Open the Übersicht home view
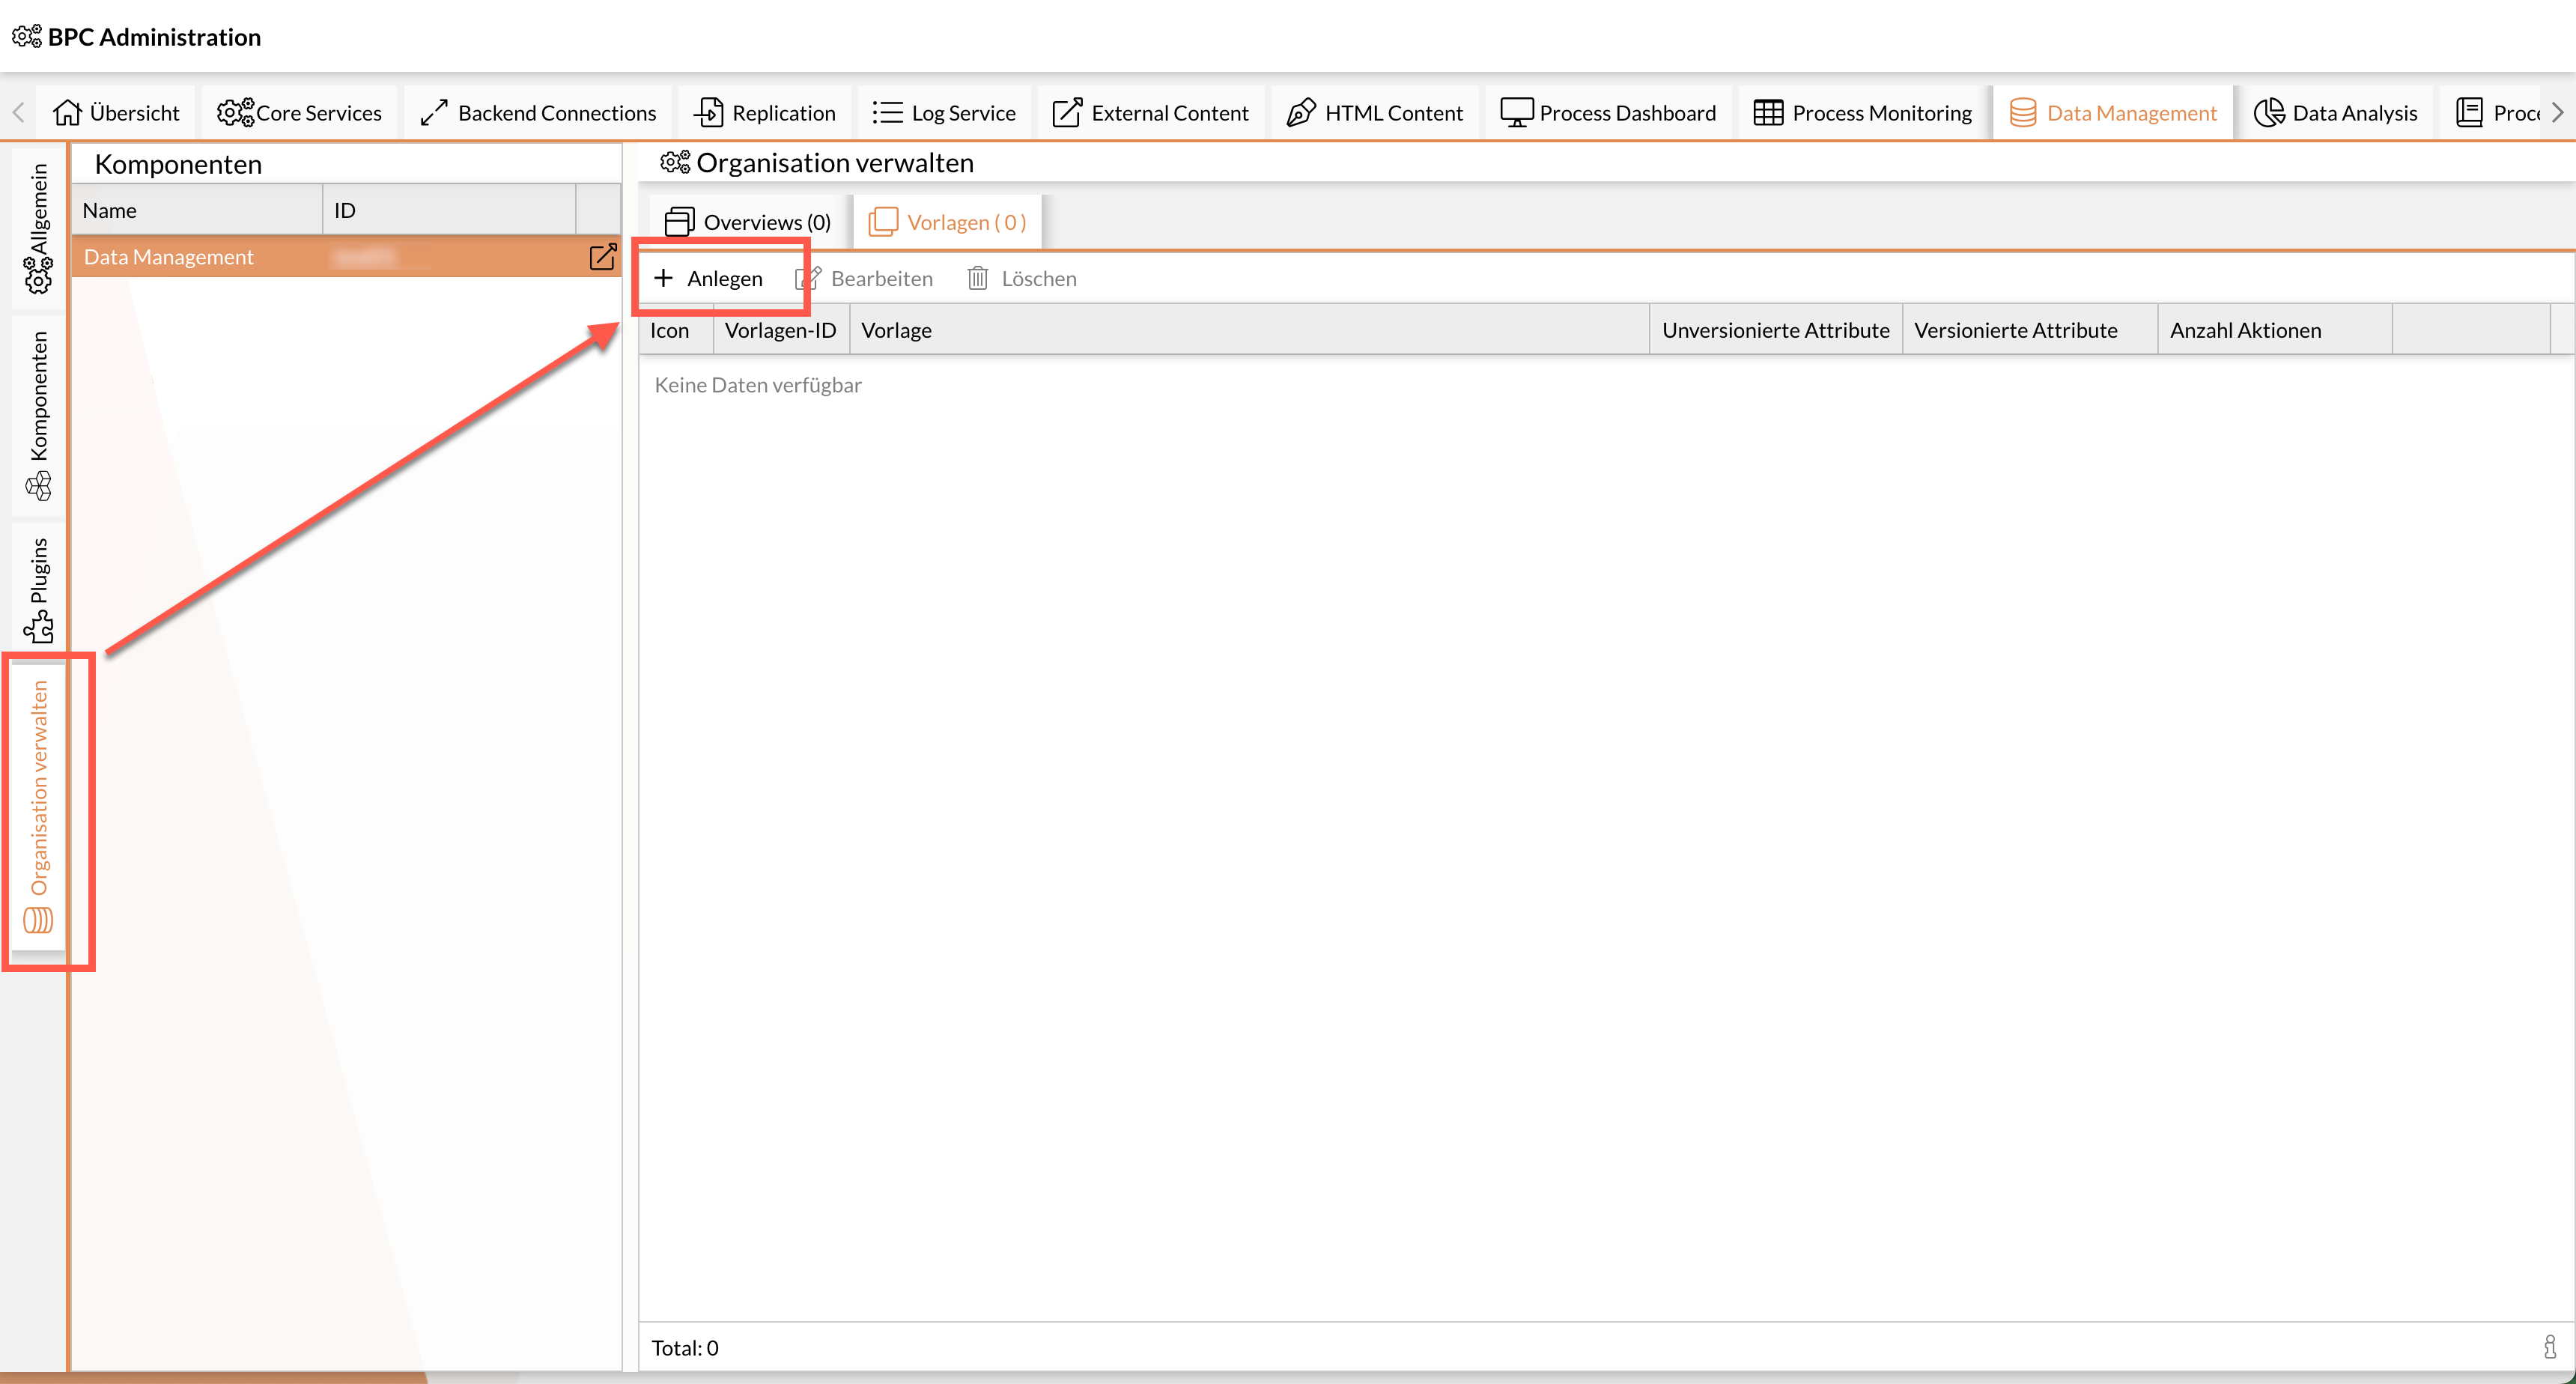Screen dimensions: 2576x1384 coord(116,112)
